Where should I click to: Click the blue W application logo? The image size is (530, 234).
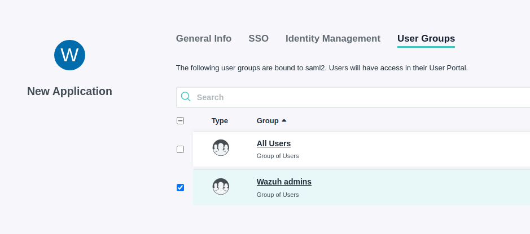click(x=69, y=55)
